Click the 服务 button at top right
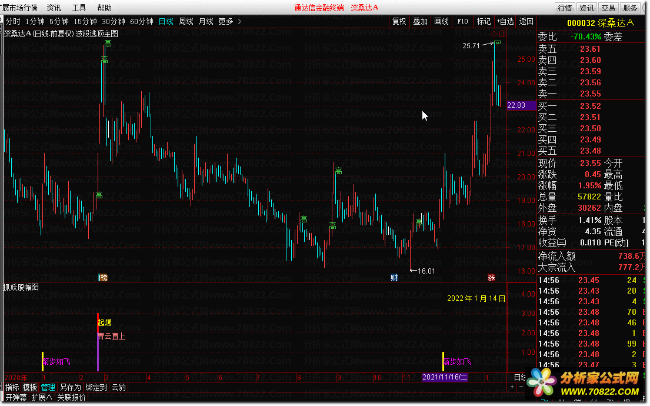Screen dimensions: 650x406 (x=630, y=8)
